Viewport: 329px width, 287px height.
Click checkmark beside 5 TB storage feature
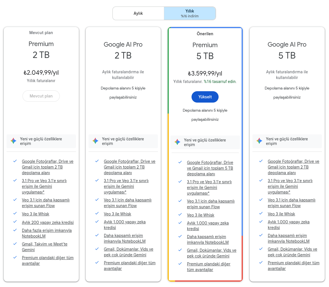(x=180, y=162)
